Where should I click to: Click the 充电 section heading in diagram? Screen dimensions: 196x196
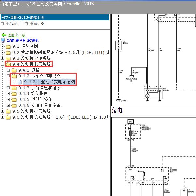tap(117, 110)
